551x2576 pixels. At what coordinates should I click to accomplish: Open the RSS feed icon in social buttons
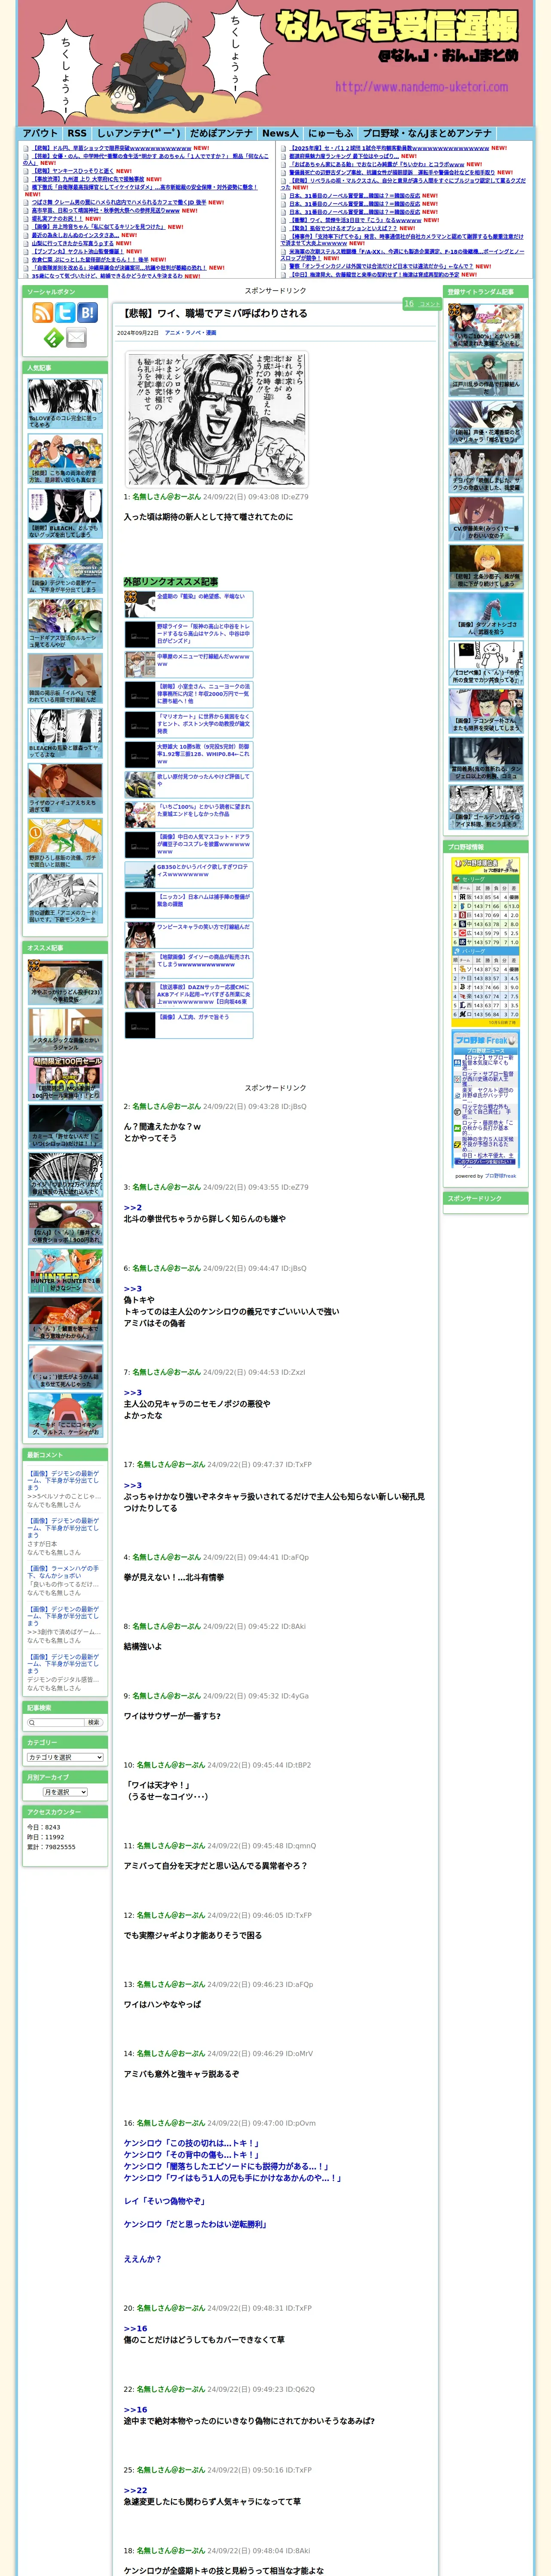(43, 313)
